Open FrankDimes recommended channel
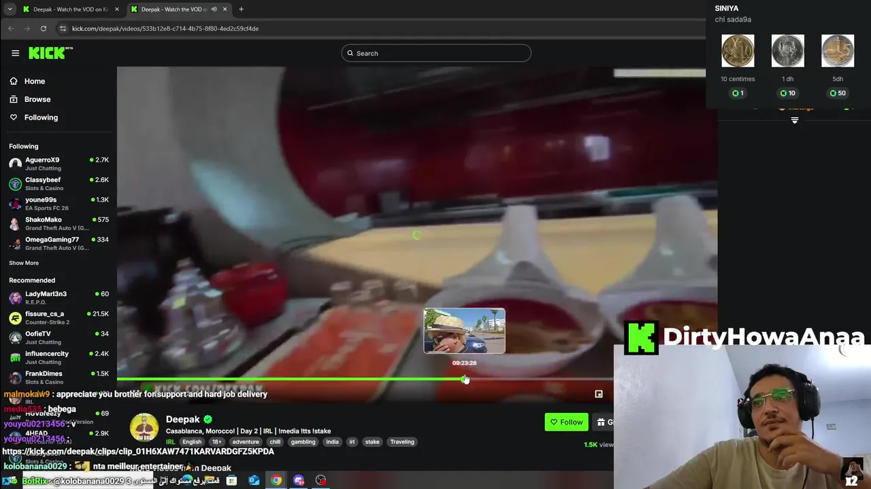 pos(59,377)
